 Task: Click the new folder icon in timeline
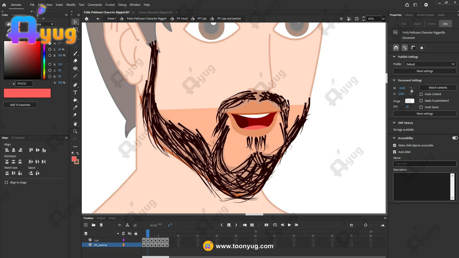point(94,225)
